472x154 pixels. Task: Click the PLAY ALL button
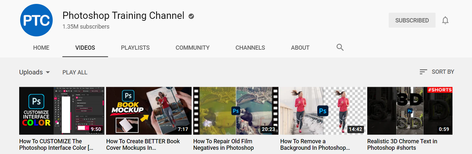[75, 72]
